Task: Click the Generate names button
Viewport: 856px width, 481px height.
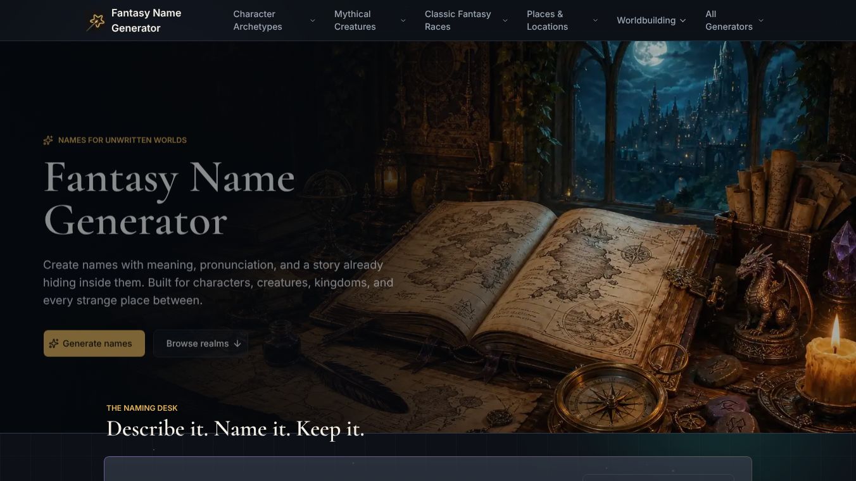Action: coord(94,344)
